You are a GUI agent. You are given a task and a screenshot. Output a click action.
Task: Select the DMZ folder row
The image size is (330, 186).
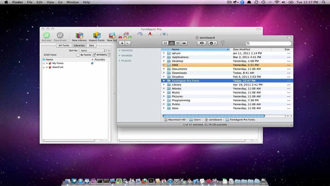(227, 65)
